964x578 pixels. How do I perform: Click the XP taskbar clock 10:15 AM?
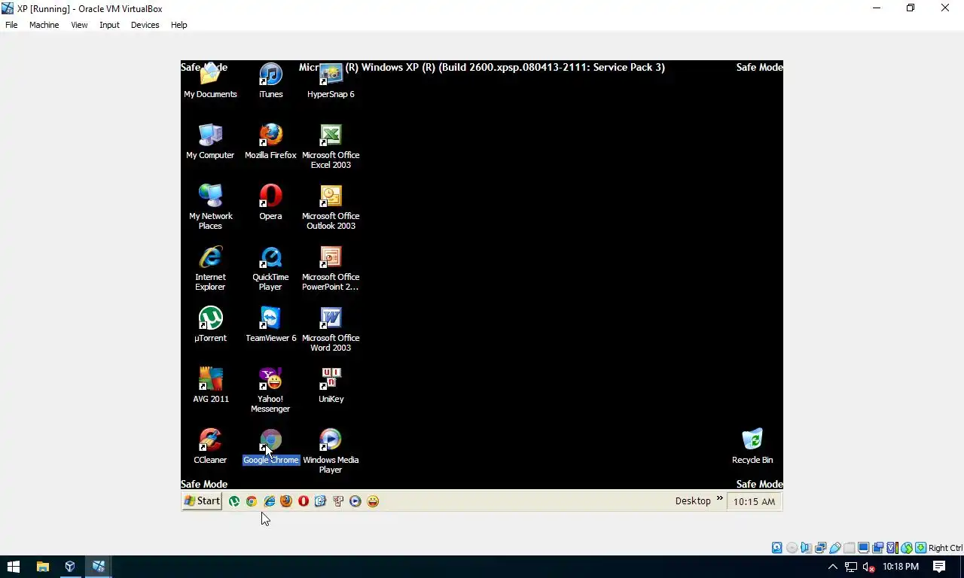click(x=754, y=502)
